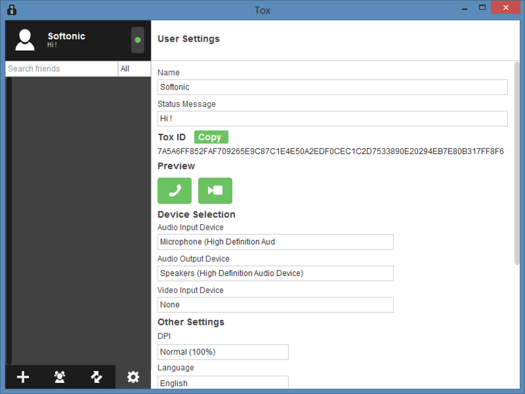Open the All friends filter
This screenshot has height=394, width=525.
[x=134, y=69]
